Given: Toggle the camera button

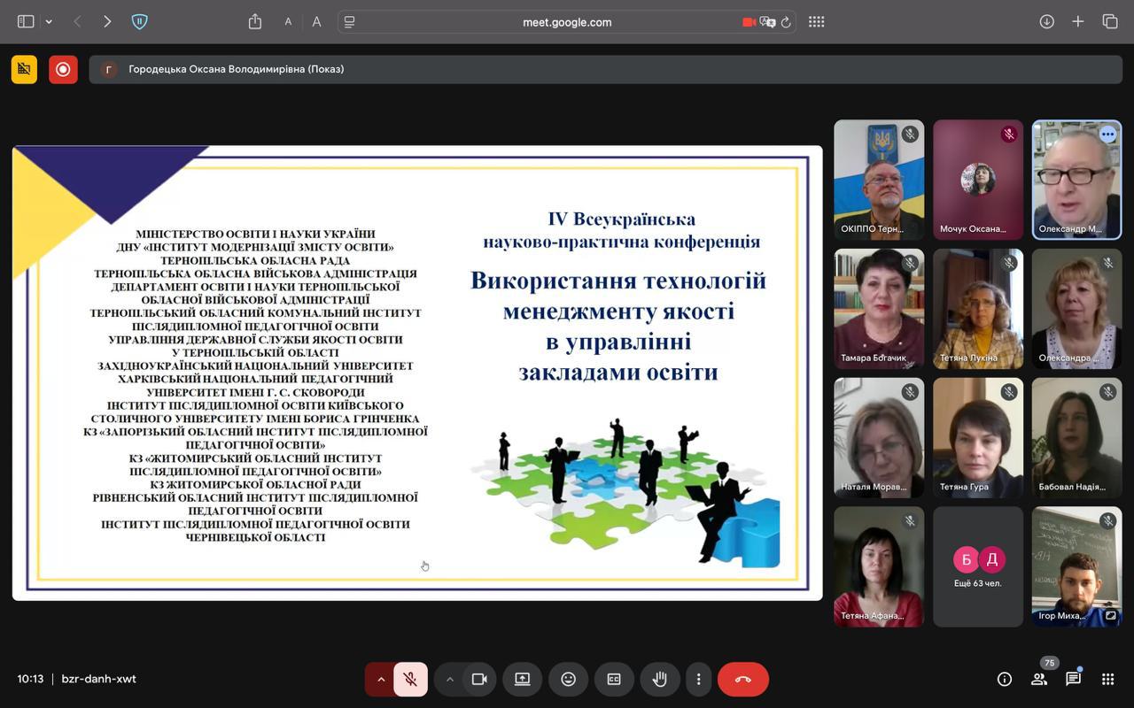Looking at the screenshot, I should click(x=479, y=679).
